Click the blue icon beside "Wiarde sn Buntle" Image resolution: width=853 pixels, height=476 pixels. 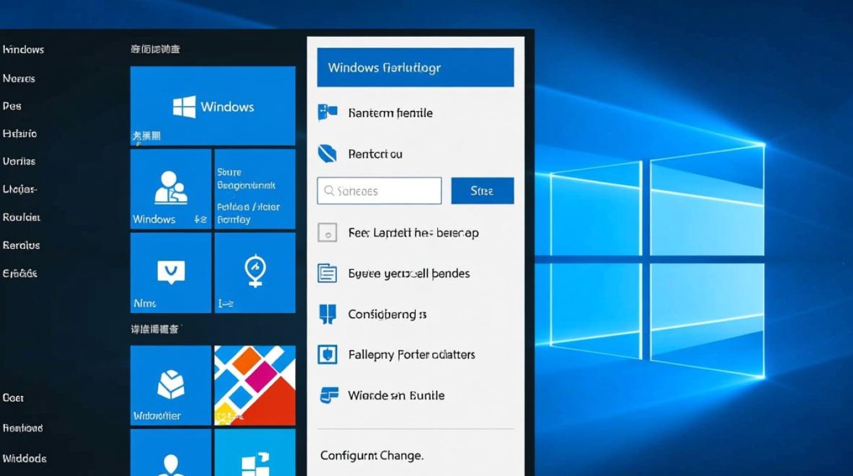(327, 395)
